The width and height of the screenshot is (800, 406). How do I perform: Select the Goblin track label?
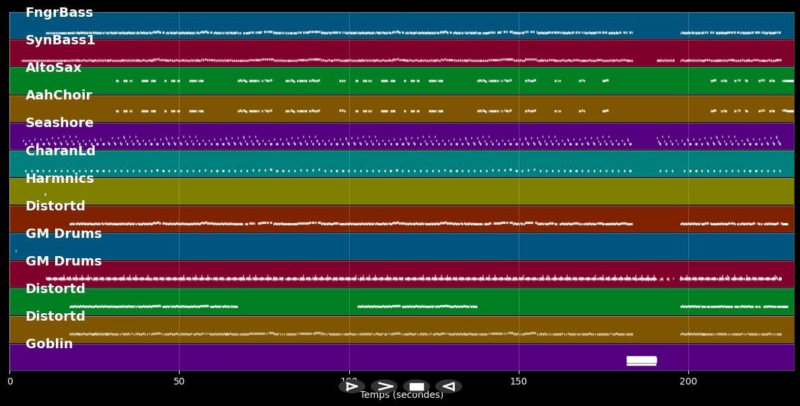[x=49, y=344]
